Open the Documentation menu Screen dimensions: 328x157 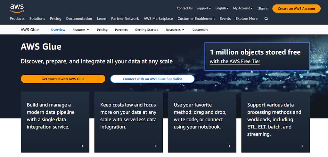(x=79, y=19)
